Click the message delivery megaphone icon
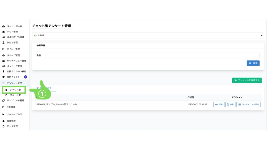 pos(3,66)
